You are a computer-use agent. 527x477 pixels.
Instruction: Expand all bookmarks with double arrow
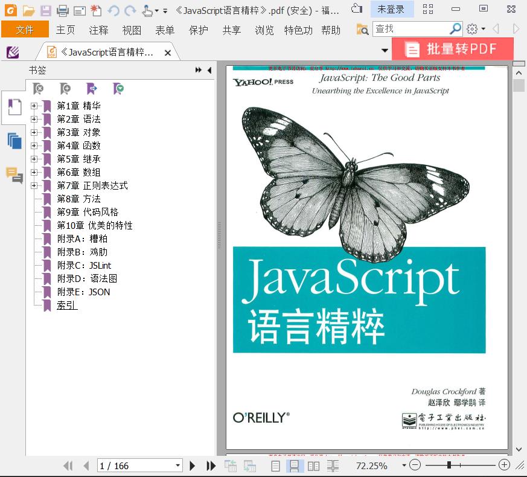point(198,70)
